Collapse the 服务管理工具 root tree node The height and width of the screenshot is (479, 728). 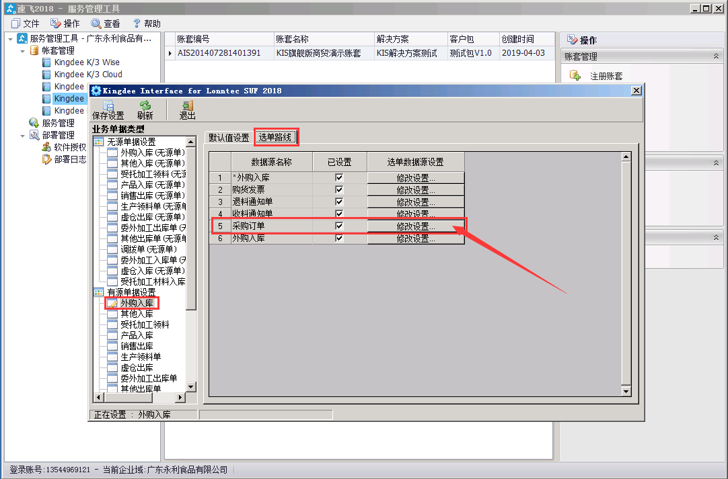click(x=10, y=39)
